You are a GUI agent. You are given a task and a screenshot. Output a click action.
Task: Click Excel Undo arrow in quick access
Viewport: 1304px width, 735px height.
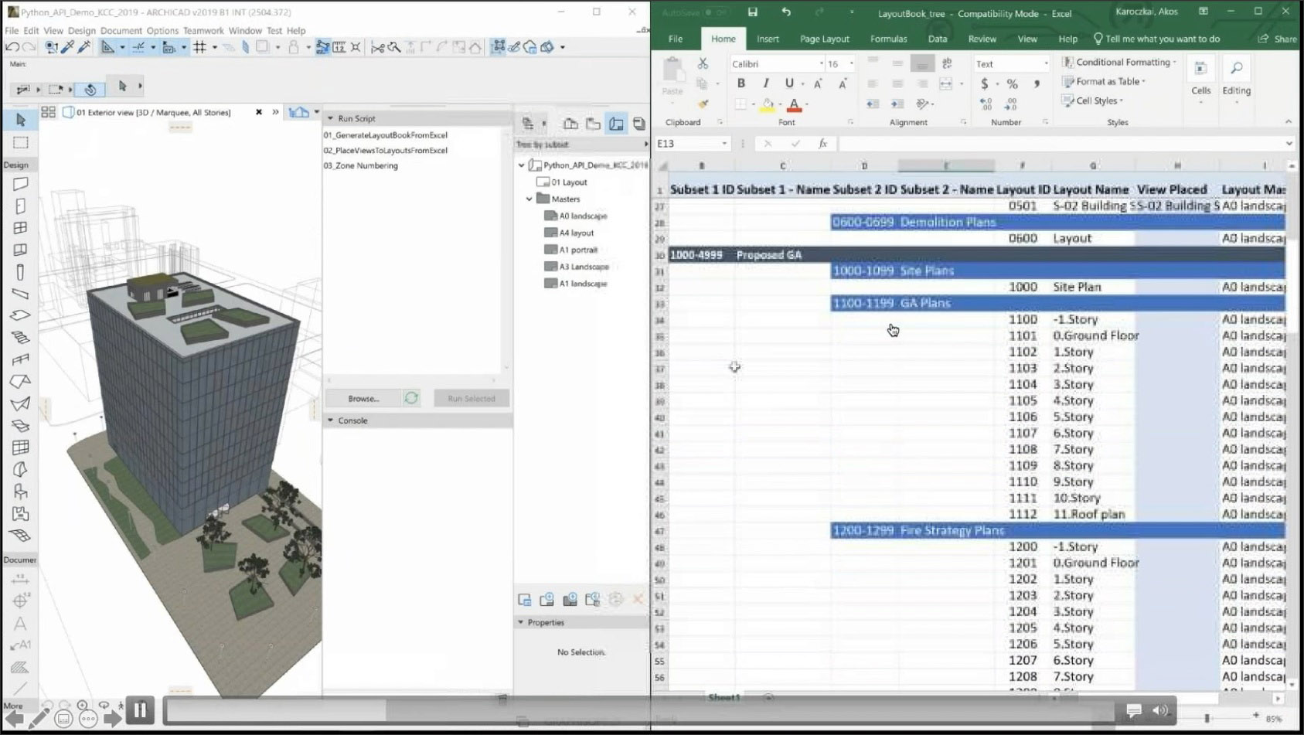pyautogui.click(x=786, y=12)
